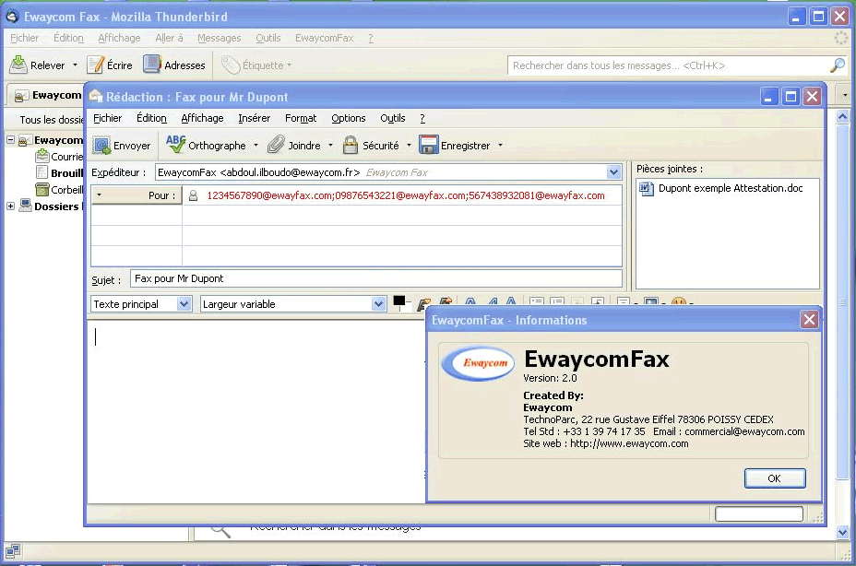This screenshot has height=566, width=856.
Task: Open the Options menu in compose window
Action: tap(349, 118)
